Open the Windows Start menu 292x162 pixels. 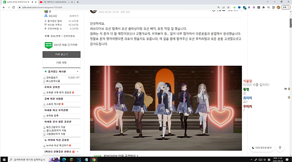pos(4,159)
